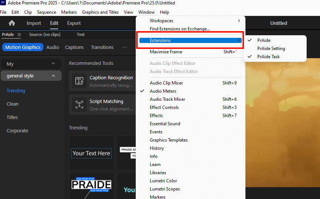Expand the My dropdown
The width and height of the screenshot is (320, 199).
tap(31, 64)
